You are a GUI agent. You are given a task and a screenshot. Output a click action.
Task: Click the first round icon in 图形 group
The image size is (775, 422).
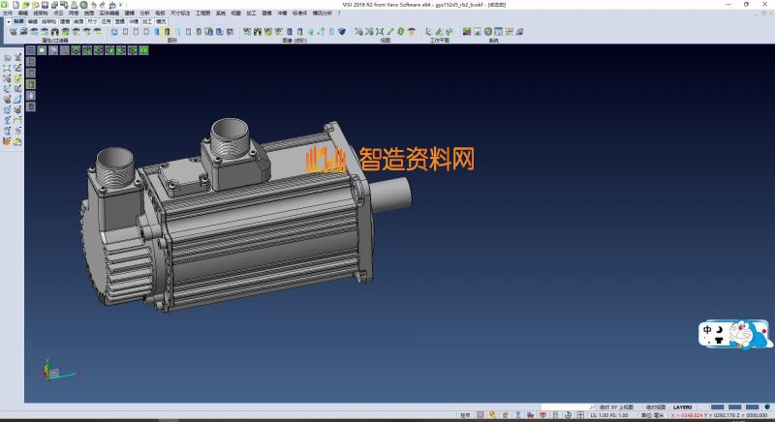coord(114,32)
